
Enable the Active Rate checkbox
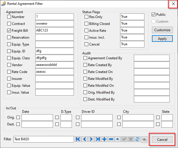click(87, 31)
